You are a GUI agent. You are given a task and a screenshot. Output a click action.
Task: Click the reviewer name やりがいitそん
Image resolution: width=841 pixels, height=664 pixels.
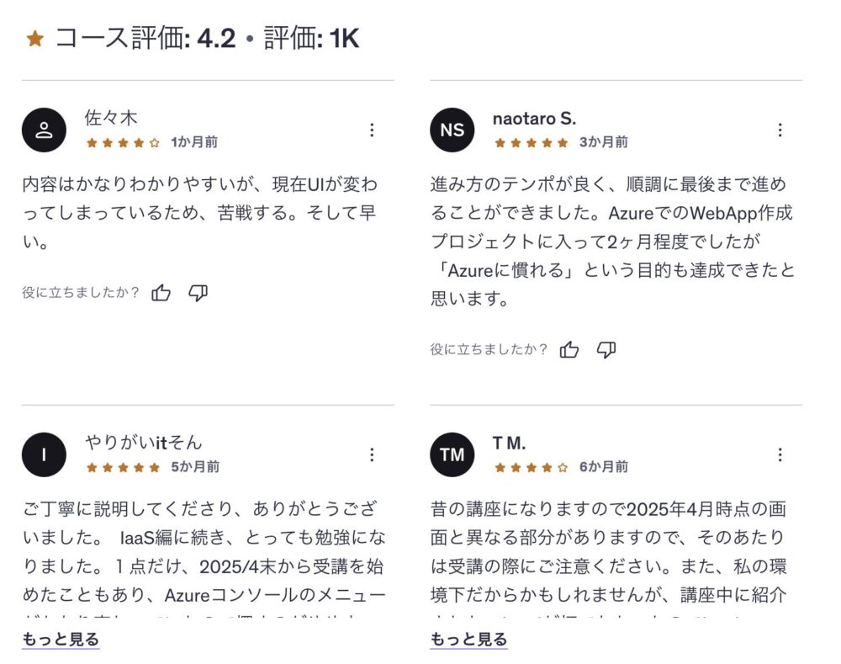pos(143,443)
